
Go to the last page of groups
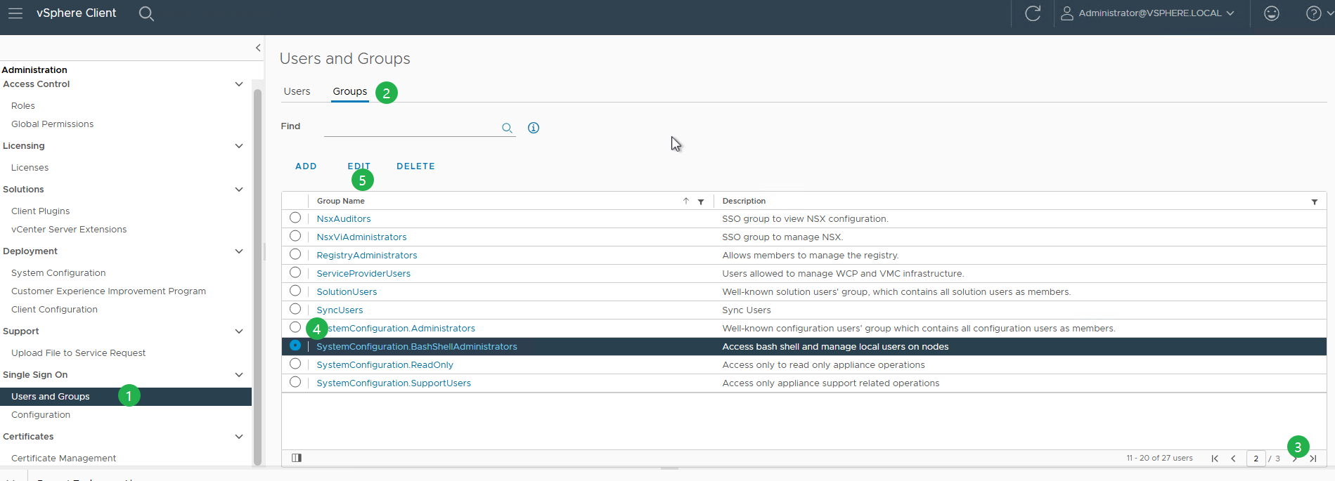(x=1313, y=459)
